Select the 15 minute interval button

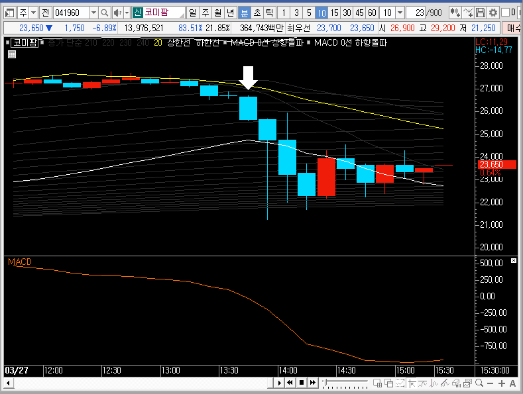coord(335,13)
